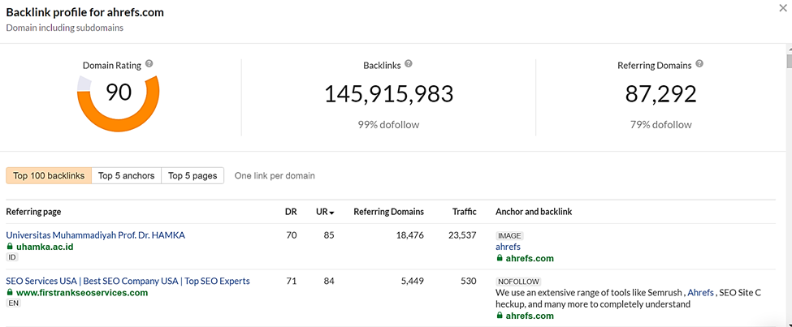Open the Referring Domains help tooltip icon
Viewport: 792px width, 327px height.
(x=699, y=64)
